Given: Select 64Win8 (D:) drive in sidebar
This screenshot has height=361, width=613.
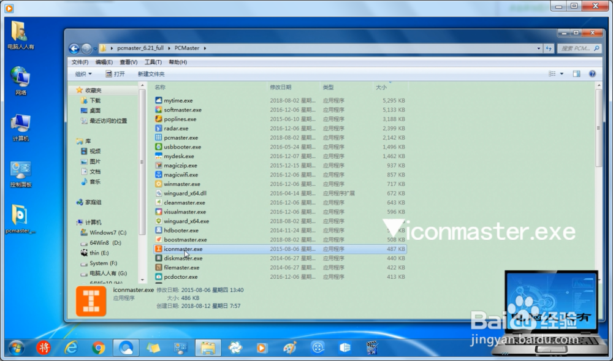Looking at the screenshot, I should pyautogui.click(x=101, y=243).
